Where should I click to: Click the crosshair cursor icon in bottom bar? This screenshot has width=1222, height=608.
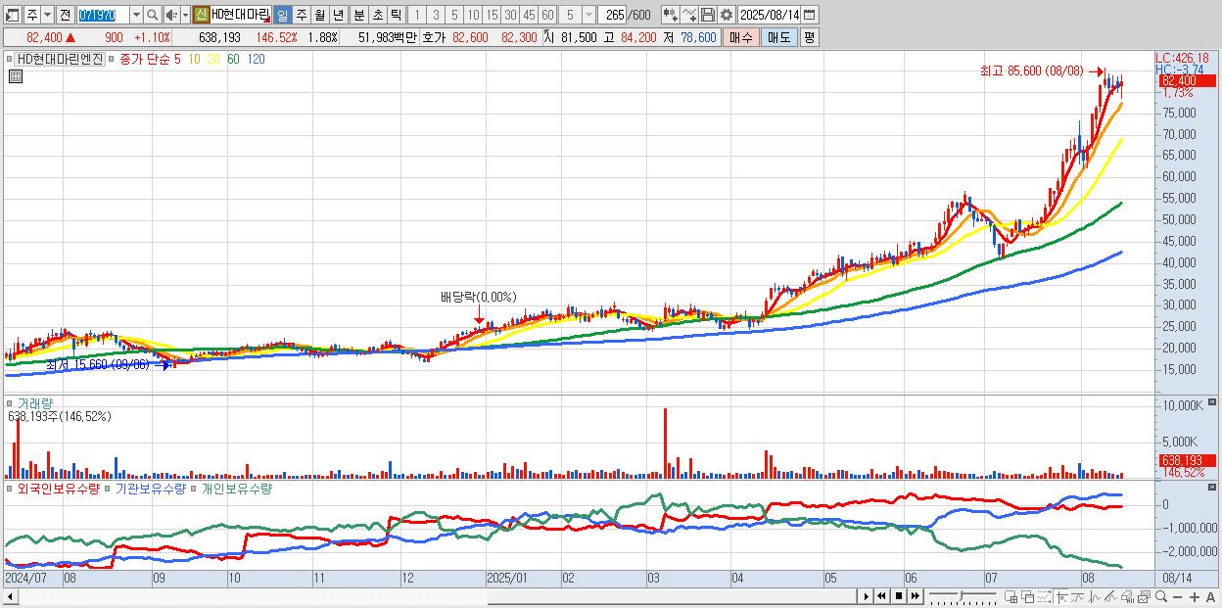1062,596
